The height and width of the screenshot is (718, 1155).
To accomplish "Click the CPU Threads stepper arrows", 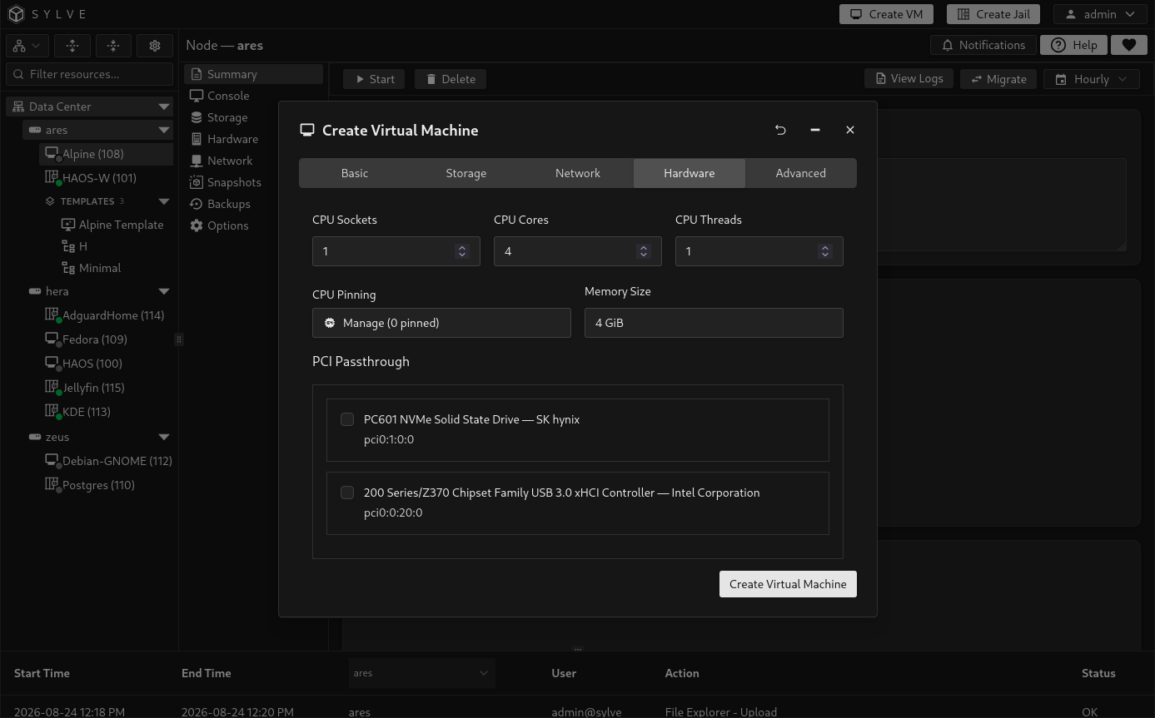I will click(825, 251).
